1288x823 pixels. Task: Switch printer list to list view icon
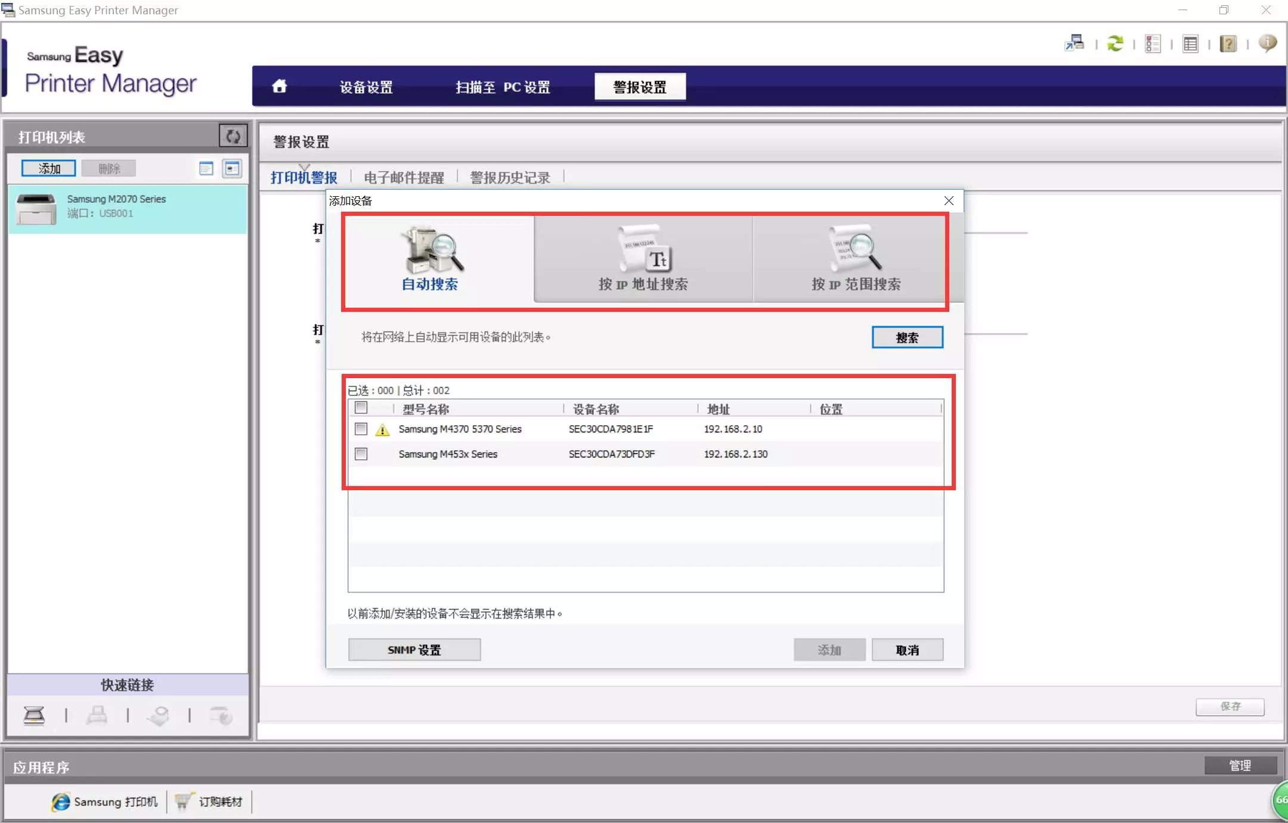(x=206, y=168)
